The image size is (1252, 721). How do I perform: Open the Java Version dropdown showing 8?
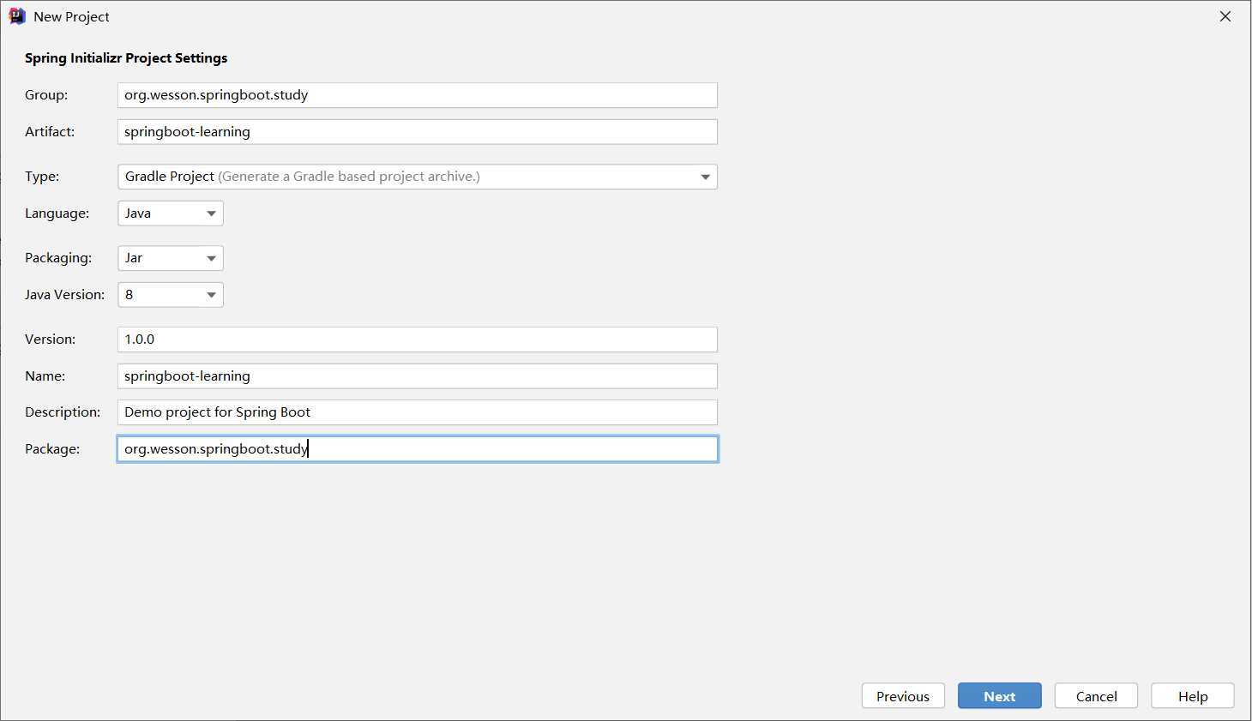click(170, 295)
